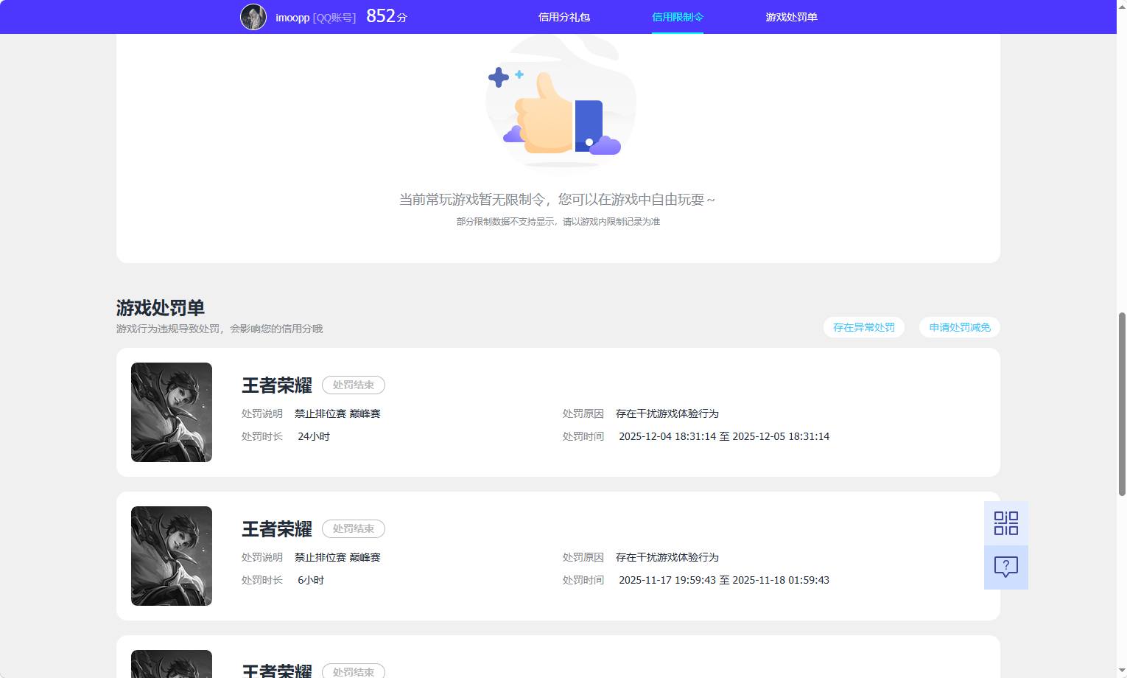Click 王者荣耀 title on 2025-11-17 penalty
The width and height of the screenshot is (1127, 678).
277,529
